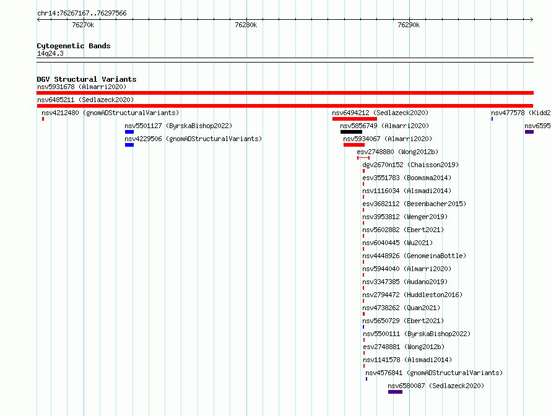
Task: Open nsv1116034 (Alsmadi2014) label
Action: tap(407, 191)
